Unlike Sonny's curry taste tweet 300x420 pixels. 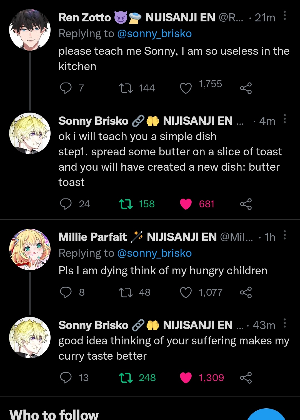point(186,378)
